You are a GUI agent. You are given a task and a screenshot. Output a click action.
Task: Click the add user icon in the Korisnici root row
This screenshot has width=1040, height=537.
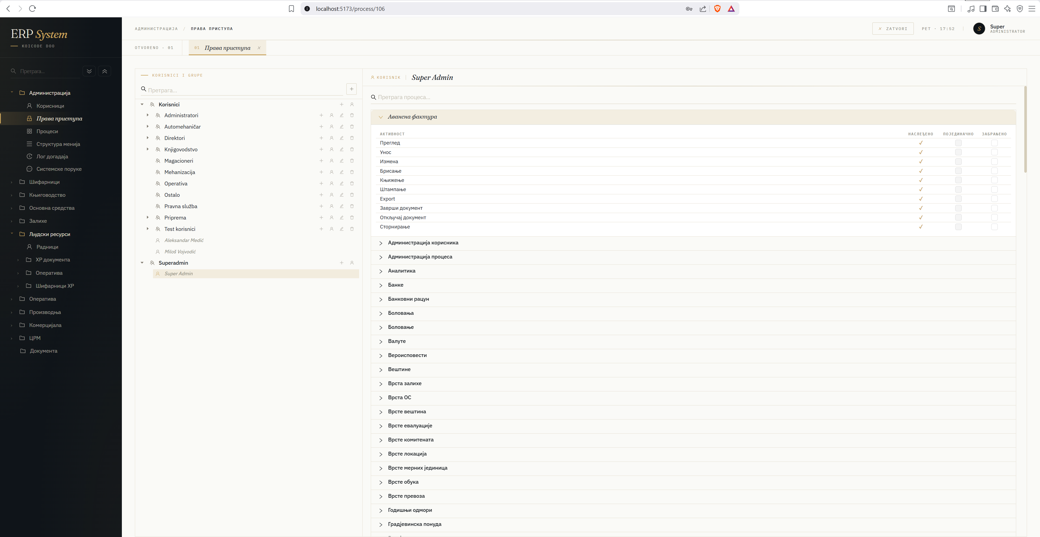[352, 104]
